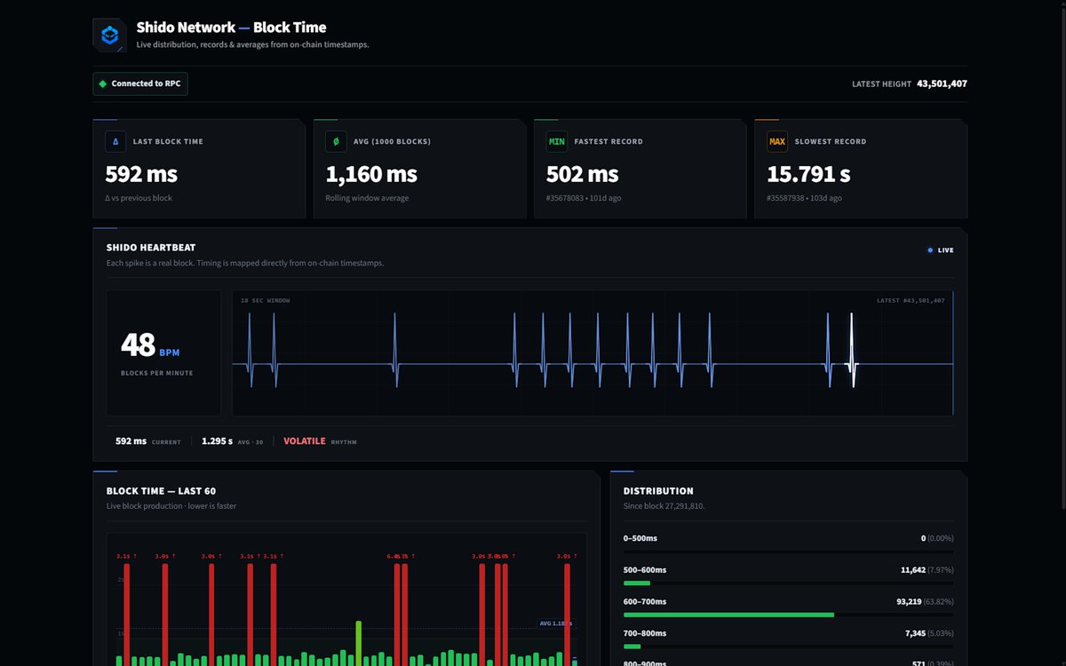Click the LIVE label text in heartbeat panel
The height and width of the screenshot is (666, 1066).
(946, 250)
